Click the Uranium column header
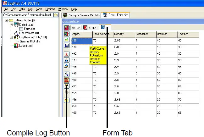This screenshot has height=137, width=204. [x=167, y=35]
